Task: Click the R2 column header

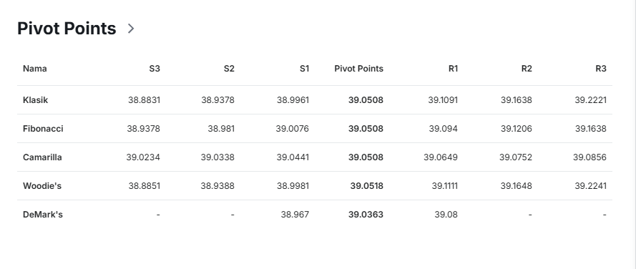Action: [x=527, y=69]
